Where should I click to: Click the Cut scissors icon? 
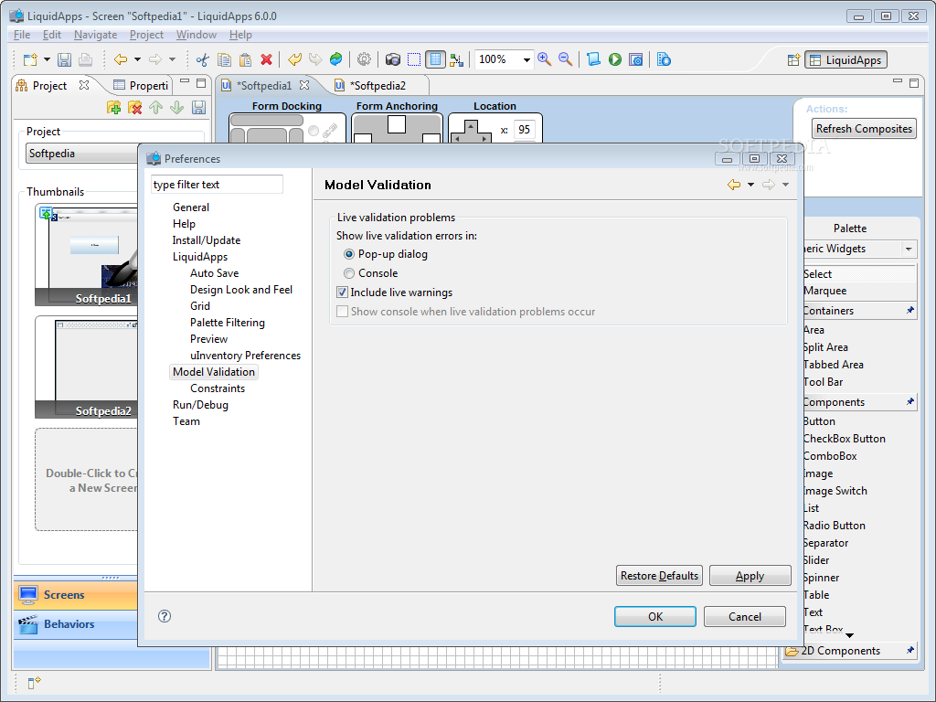click(x=203, y=59)
